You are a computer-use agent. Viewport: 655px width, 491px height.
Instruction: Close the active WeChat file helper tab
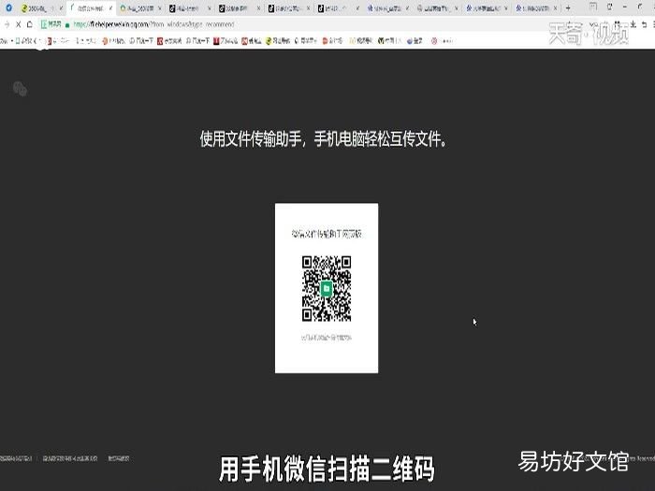[x=110, y=8]
